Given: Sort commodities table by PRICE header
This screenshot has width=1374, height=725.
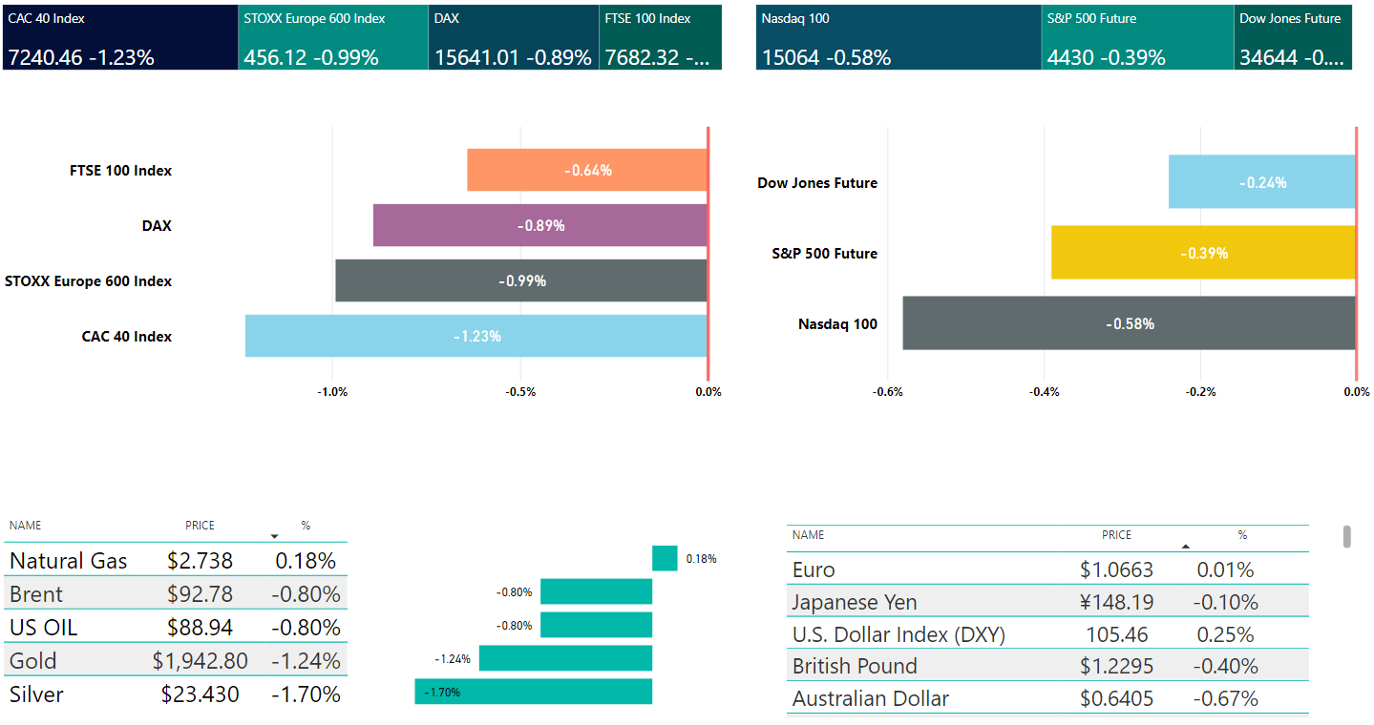Looking at the screenshot, I should [x=201, y=526].
